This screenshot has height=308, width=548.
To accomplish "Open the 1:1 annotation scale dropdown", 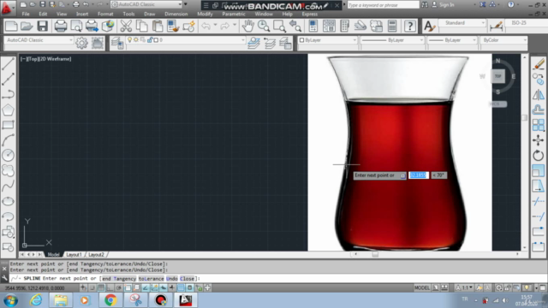I will [464, 287].
